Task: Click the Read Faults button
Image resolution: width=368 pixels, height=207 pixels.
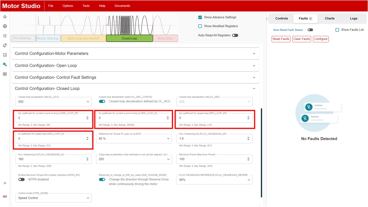Action: (x=281, y=39)
